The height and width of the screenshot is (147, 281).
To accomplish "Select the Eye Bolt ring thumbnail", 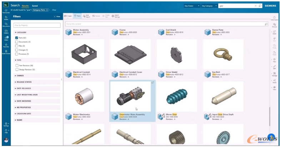I will (223, 54).
